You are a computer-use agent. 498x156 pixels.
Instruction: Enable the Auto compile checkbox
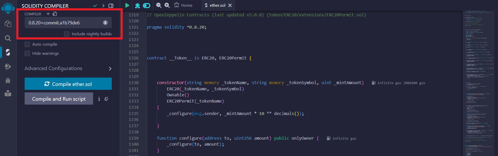[27, 44]
